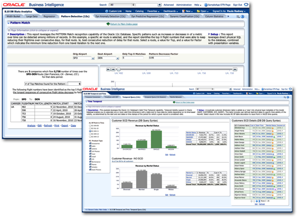
Task: Open the search scope All dropdown, back window
Action: coord(122,5)
